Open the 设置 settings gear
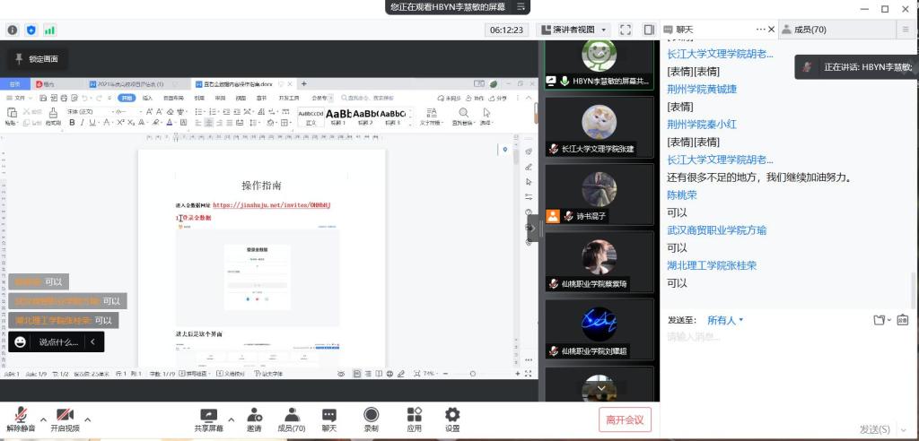This screenshot has height=441, width=919. tap(452, 418)
